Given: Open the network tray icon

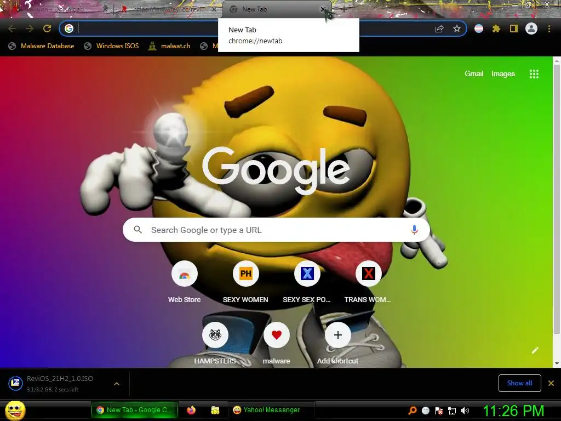Looking at the screenshot, I should 452,411.
